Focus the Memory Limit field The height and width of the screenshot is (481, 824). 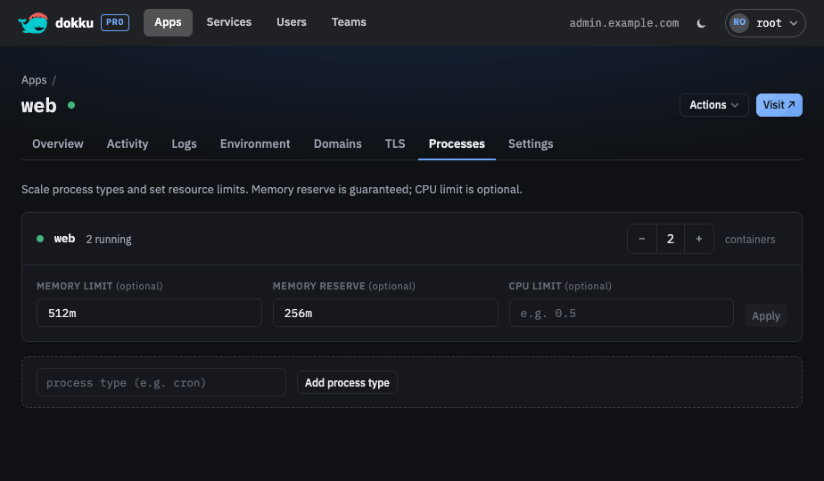point(149,313)
